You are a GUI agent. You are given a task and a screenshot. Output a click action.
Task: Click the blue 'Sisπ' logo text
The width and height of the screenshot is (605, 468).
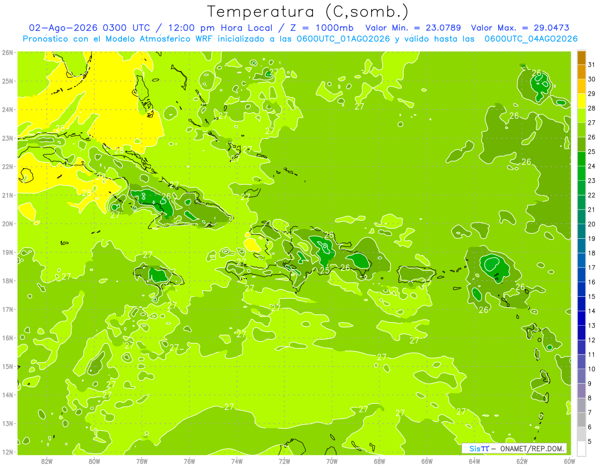[479, 448]
